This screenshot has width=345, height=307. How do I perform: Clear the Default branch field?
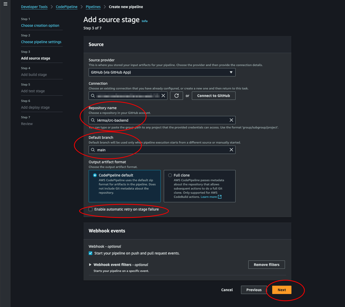[x=231, y=150]
